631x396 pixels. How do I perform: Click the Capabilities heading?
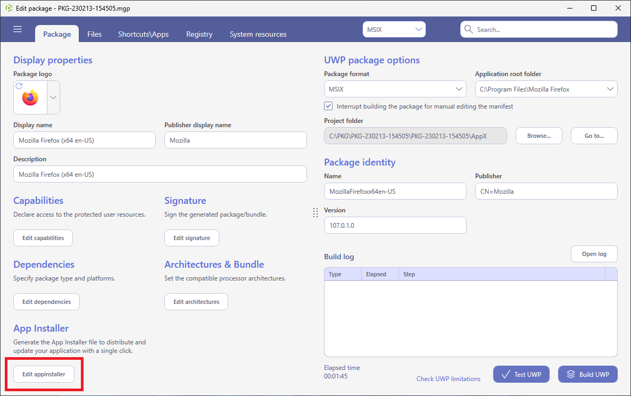(x=38, y=201)
